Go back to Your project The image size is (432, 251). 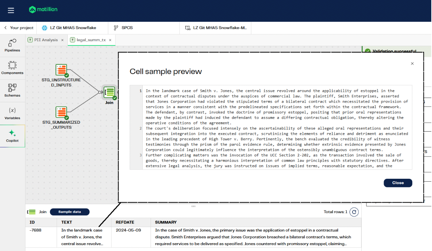(19, 28)
